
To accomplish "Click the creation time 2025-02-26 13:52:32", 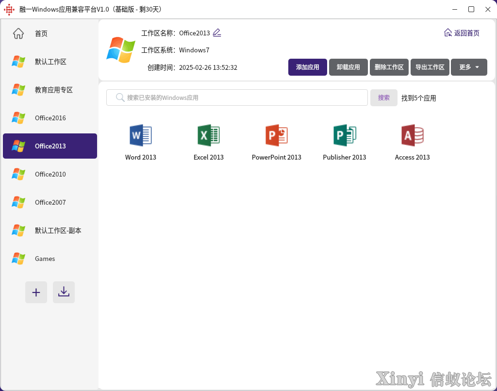I will (x=208, y=67).
